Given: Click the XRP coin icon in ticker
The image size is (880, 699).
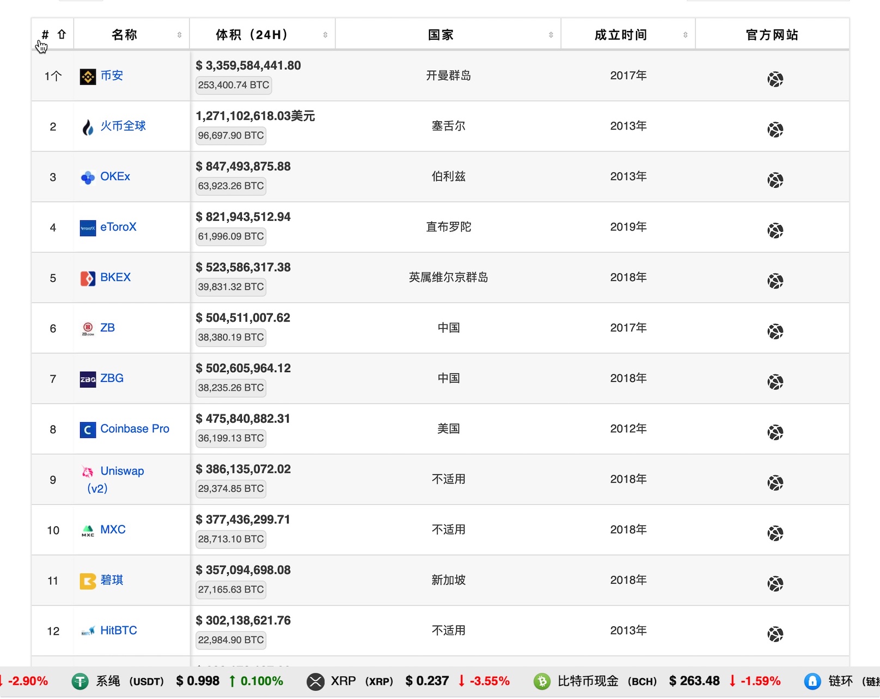Looking at the screenshot, I should pos(315,682).
